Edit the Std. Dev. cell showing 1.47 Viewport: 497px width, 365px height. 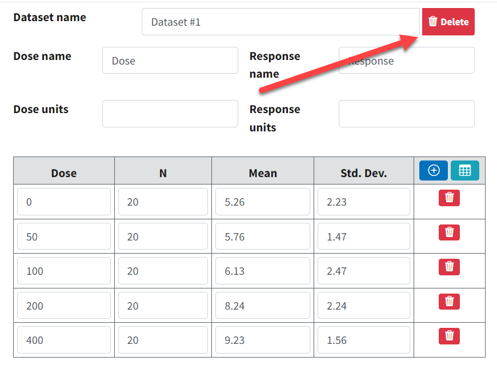coord(363,236)
